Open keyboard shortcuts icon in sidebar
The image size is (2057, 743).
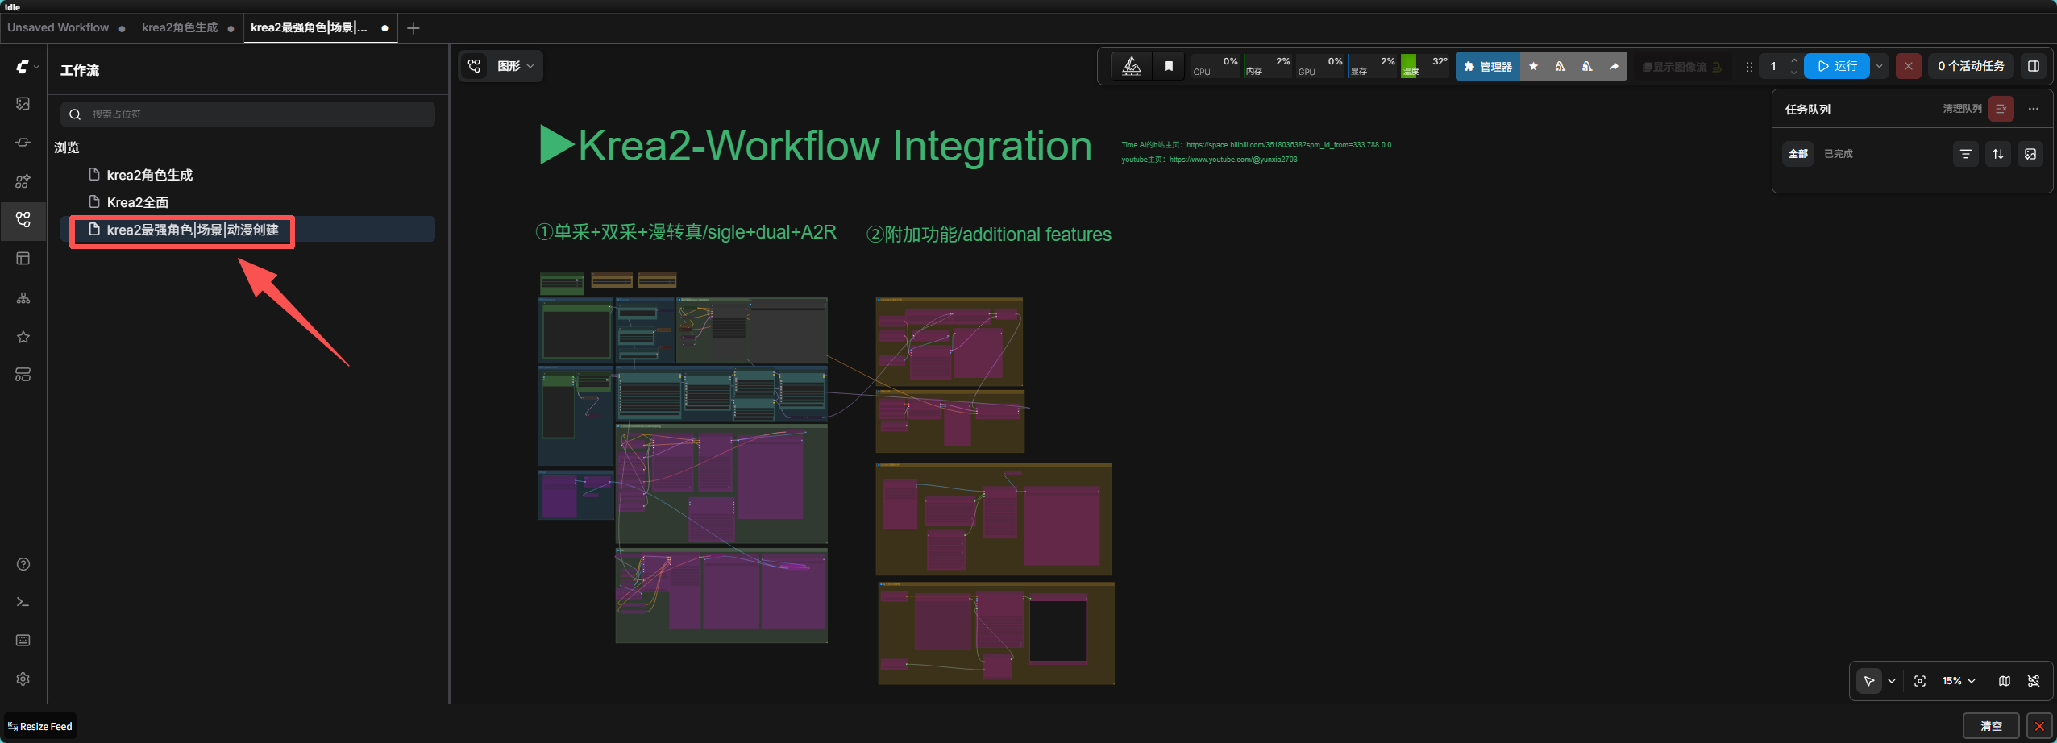[x=23, y=641]
